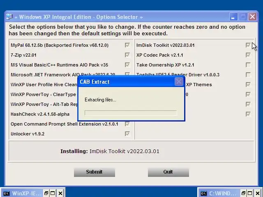Screen dimensions: 263x197
Task: Enable Take Ownership XP v1.2.1 checkbox
Action: (248, 65)
